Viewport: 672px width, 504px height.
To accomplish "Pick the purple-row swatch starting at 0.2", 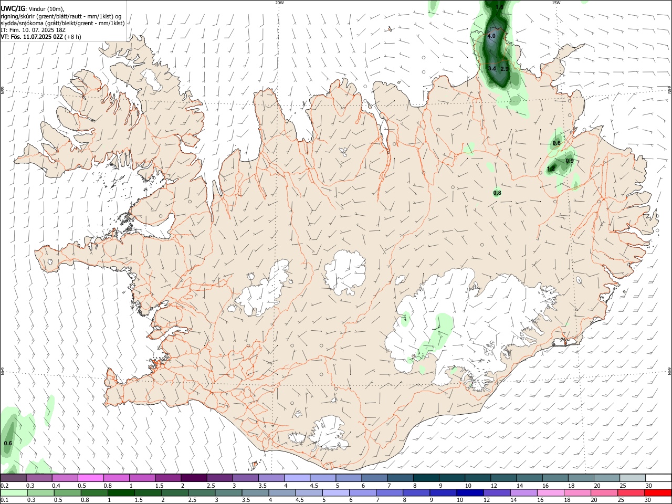I will 13,478.
